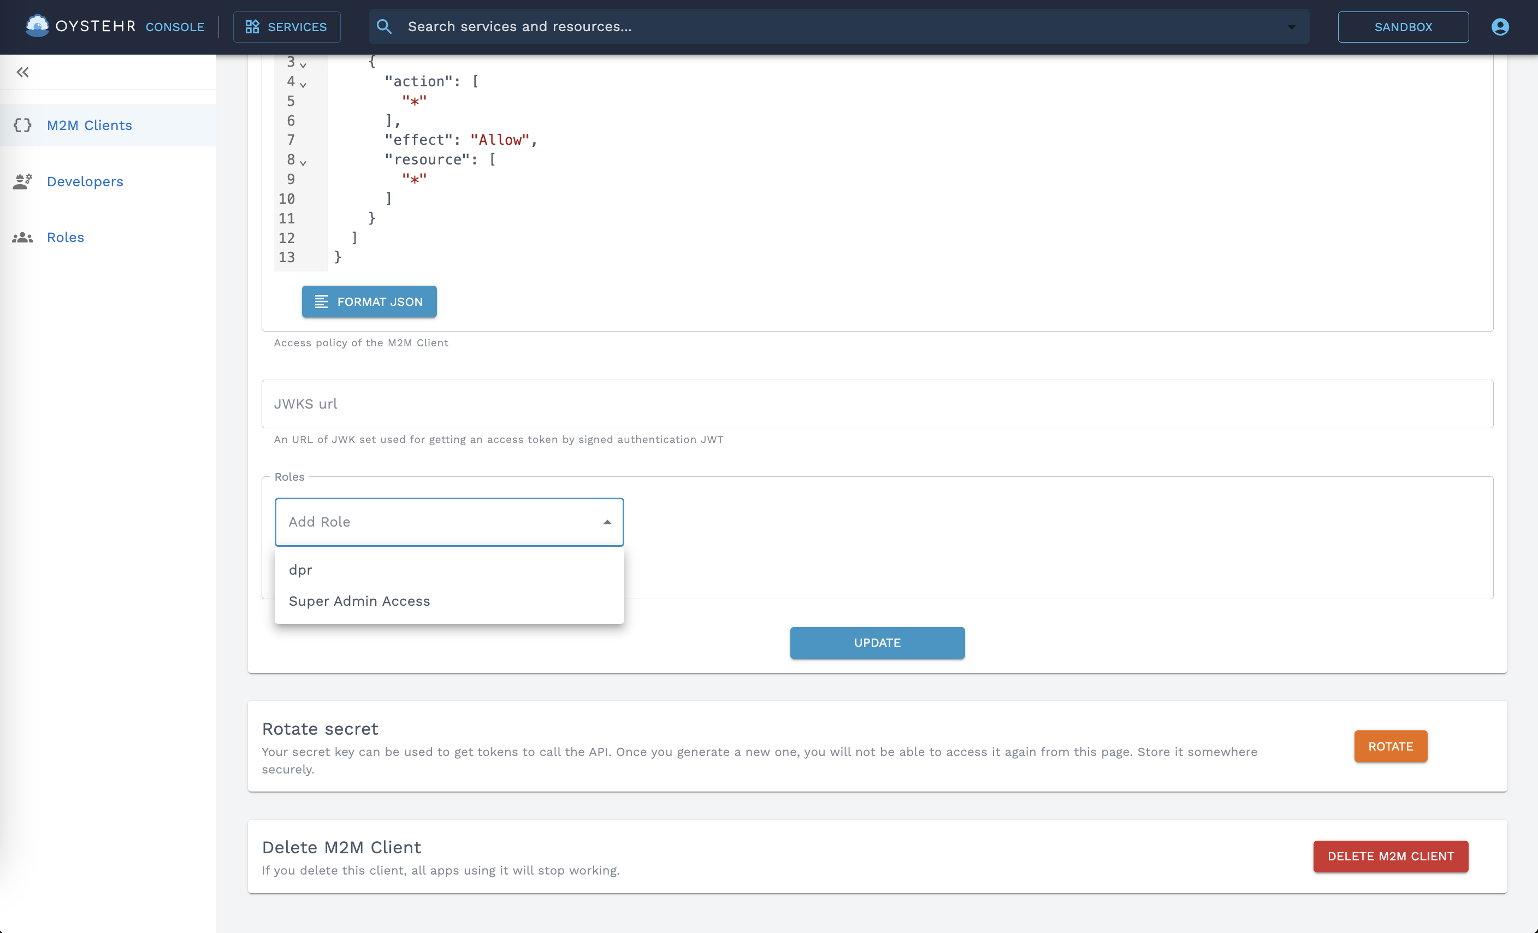Click into the JWKS url field
The width and height of the screenshot is (1538, 933).
click(877, 404)
